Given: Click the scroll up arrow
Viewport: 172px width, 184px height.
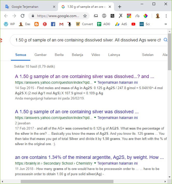Looking at the screenshot, I should click(x=169, y=31).
